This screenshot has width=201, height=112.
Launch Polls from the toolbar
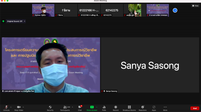[x=104, y=107]
